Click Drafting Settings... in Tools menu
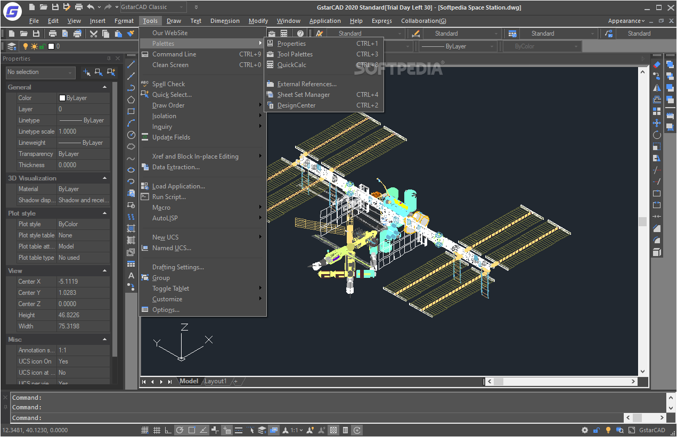The height and width of the screenshot is (437, 677). [202, 267]
